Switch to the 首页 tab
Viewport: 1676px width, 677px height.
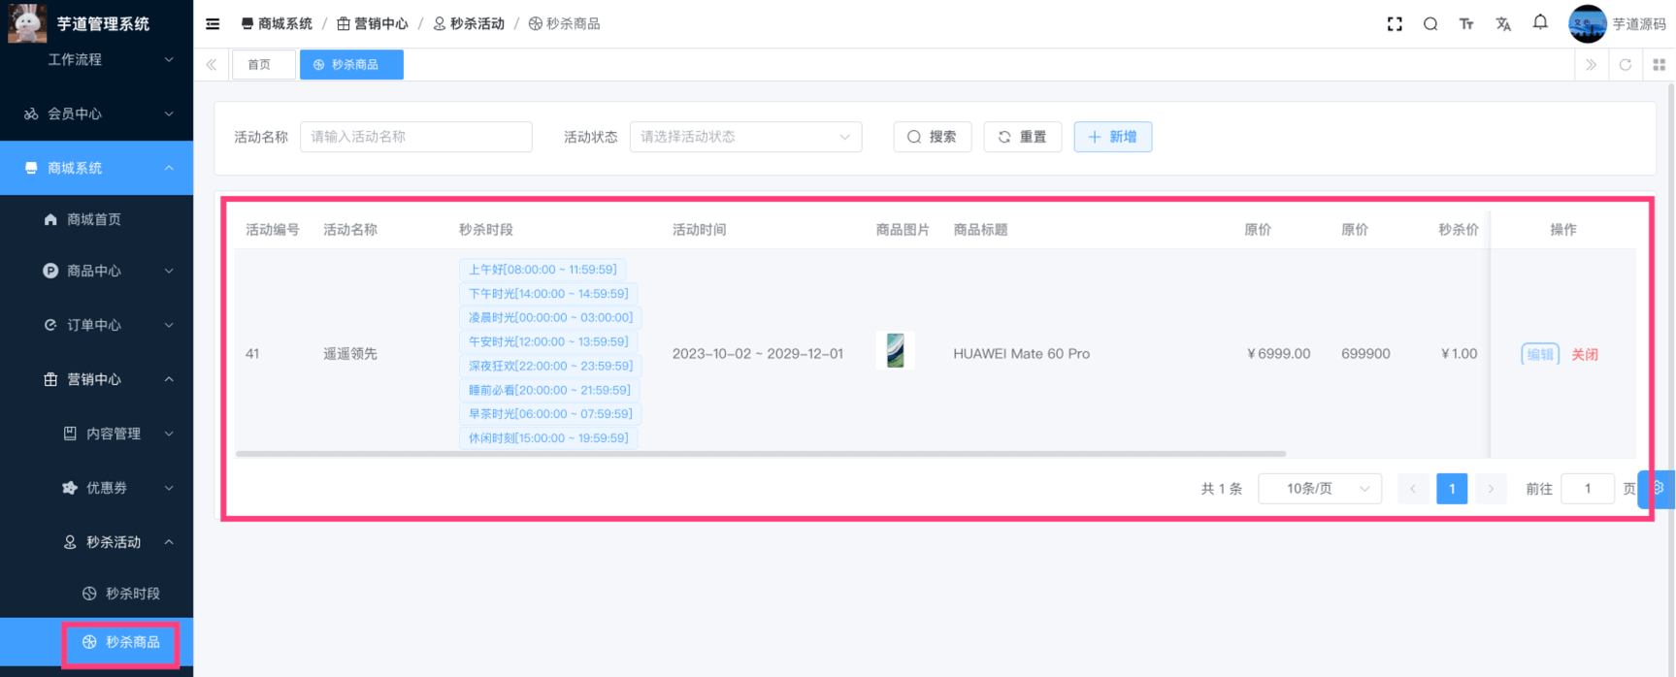(259, 65)
